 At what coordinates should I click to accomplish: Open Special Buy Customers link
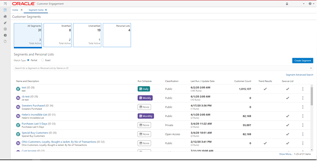[x=35, y=133]
